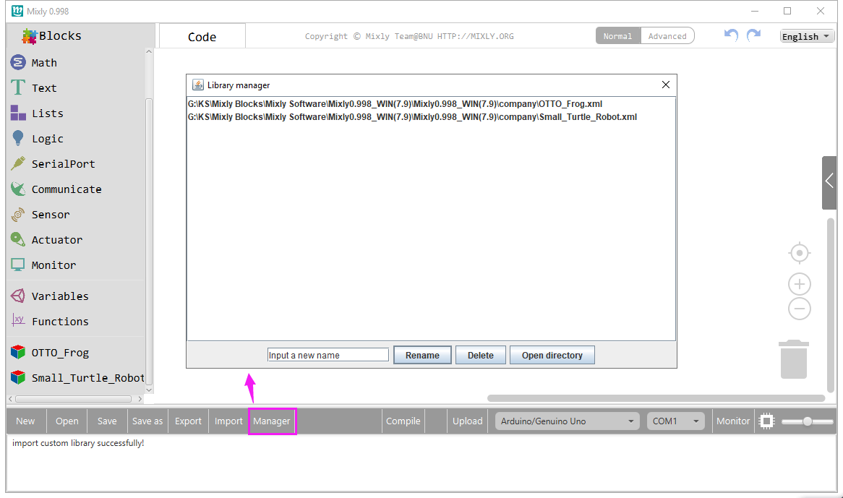
Task: Open the Arduino/Genuino Uno board dropdown
Action: [568, 421]
